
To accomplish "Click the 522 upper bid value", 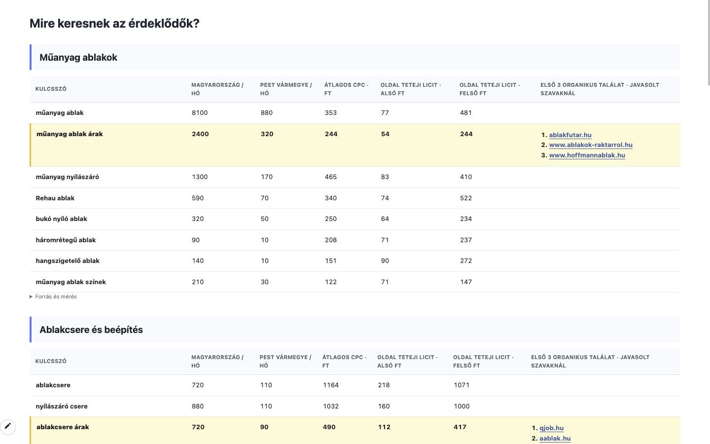I will [x=466, y=198].
